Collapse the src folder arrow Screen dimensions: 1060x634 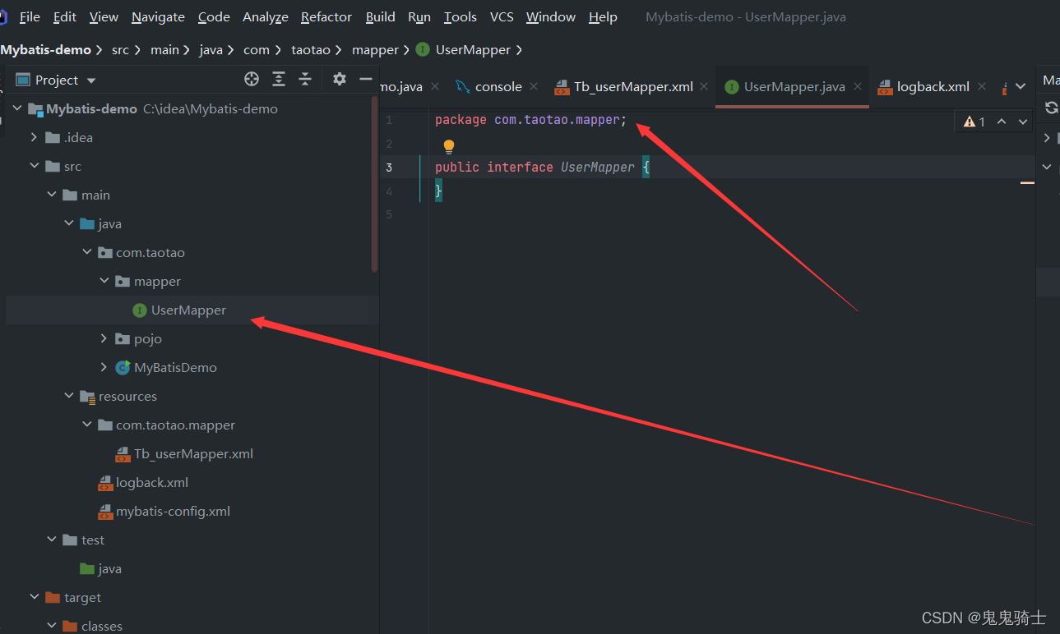[34, 166]
